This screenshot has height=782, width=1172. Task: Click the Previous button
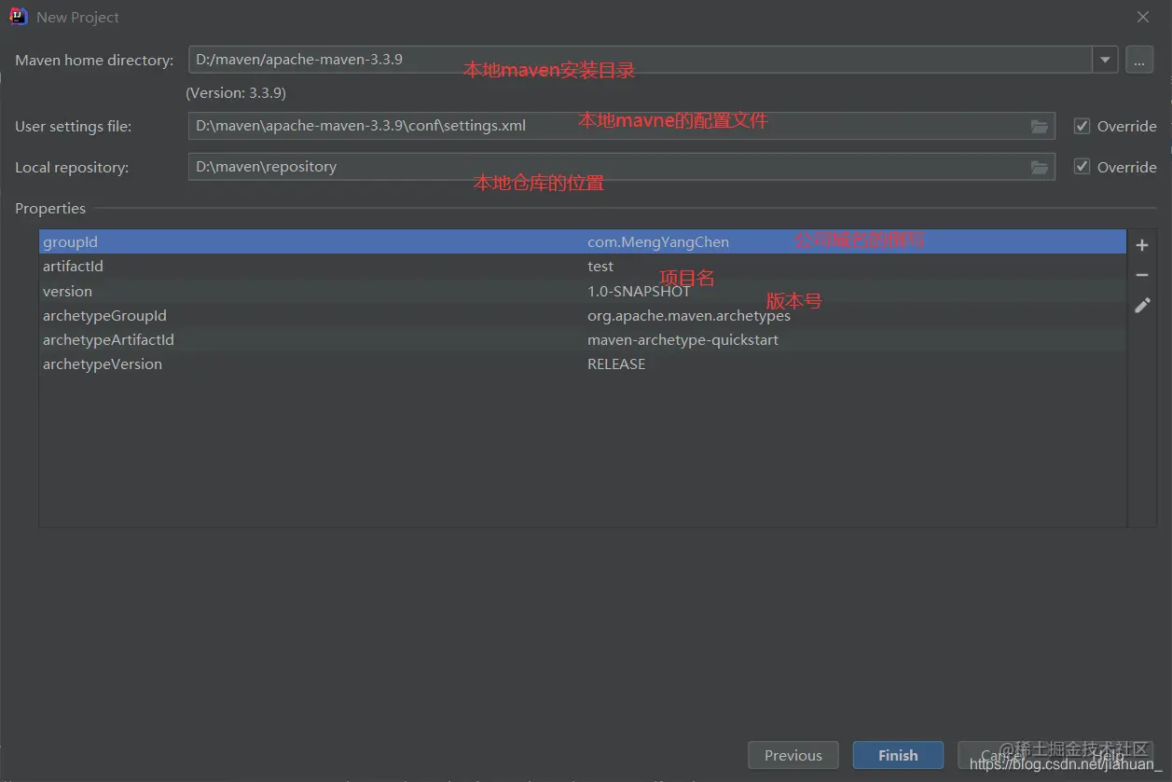point(793,755)
